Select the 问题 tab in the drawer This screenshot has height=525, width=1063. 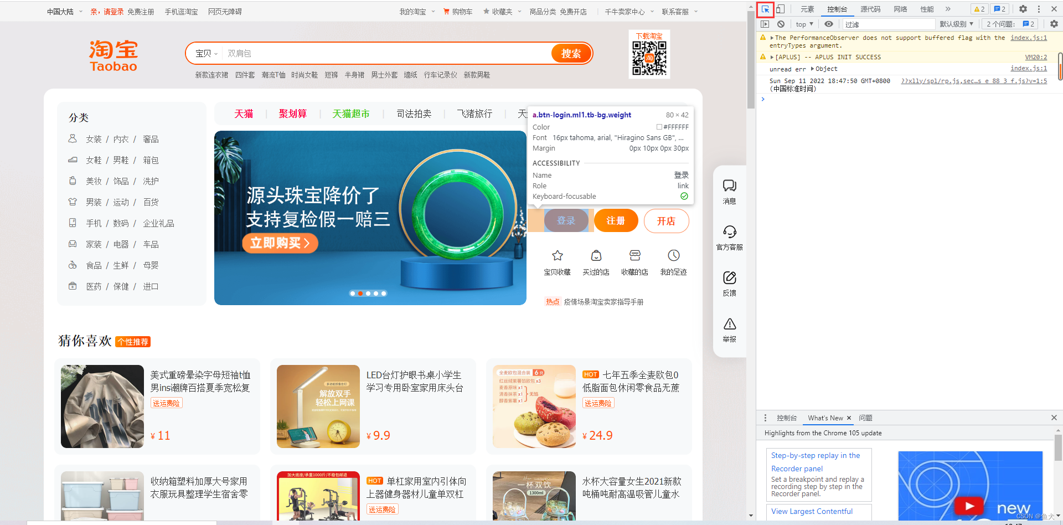[865, 418]
